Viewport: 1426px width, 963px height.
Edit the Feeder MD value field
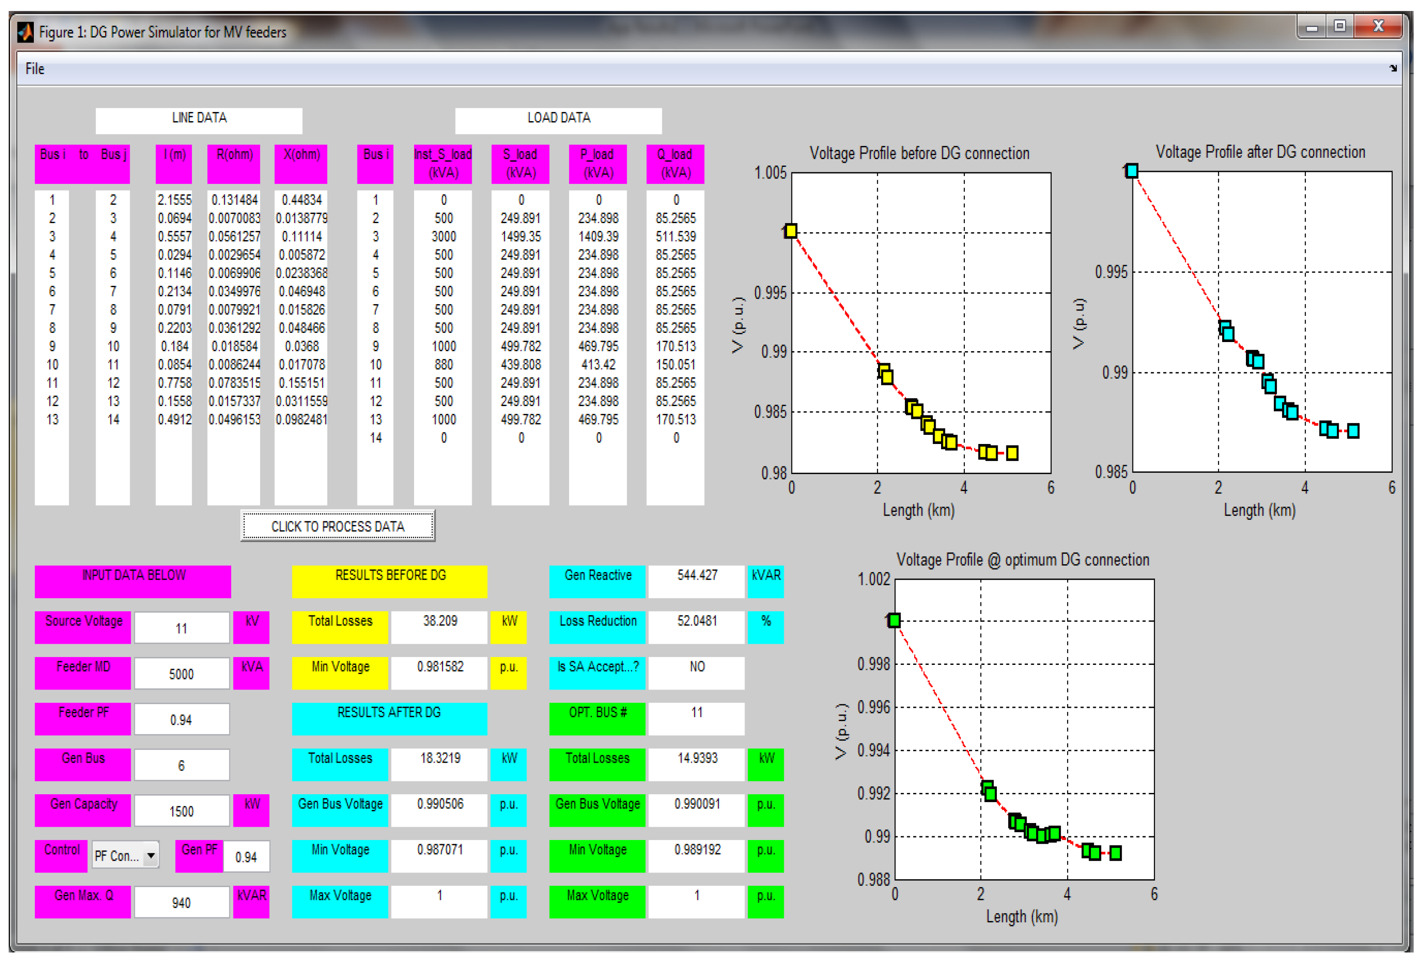click(181, 674)
